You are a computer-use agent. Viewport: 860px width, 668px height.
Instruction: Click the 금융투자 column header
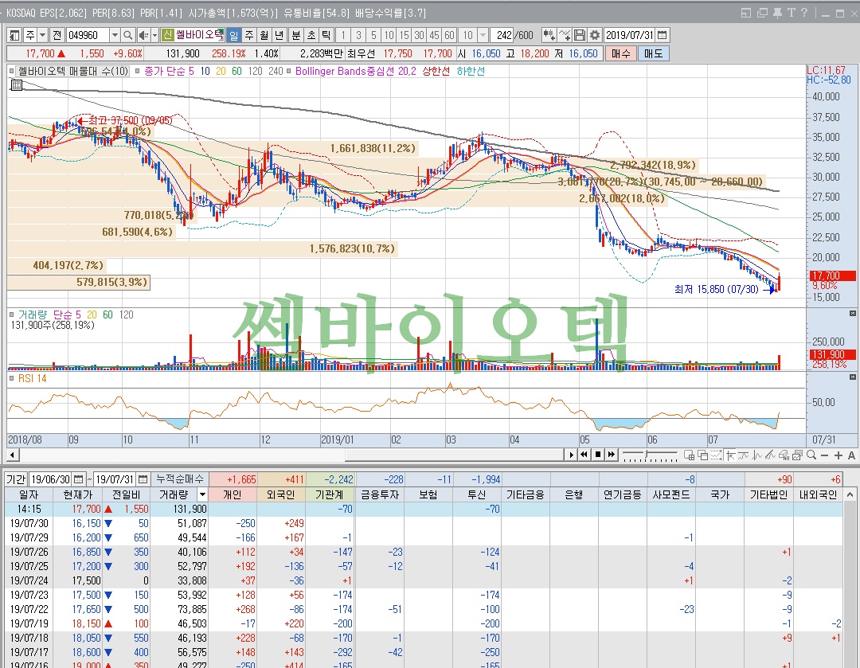click(380, 494)
